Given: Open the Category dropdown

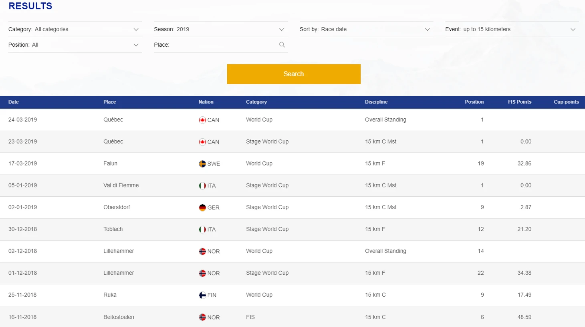Looking at the screenshot, I should [x=75, y=29].
